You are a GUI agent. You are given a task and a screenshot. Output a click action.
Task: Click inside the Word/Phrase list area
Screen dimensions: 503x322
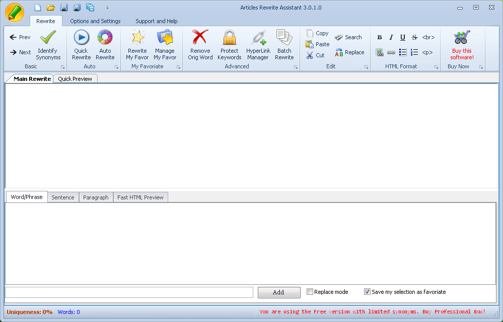pos(251,243)
